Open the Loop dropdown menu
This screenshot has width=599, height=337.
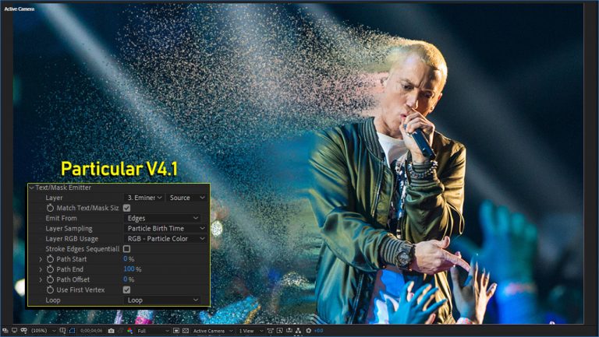click(x=163, y=300)
